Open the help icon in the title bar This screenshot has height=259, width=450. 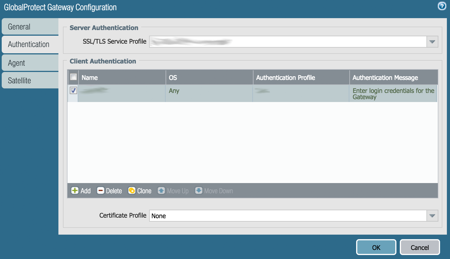click(x=442, y=6)
